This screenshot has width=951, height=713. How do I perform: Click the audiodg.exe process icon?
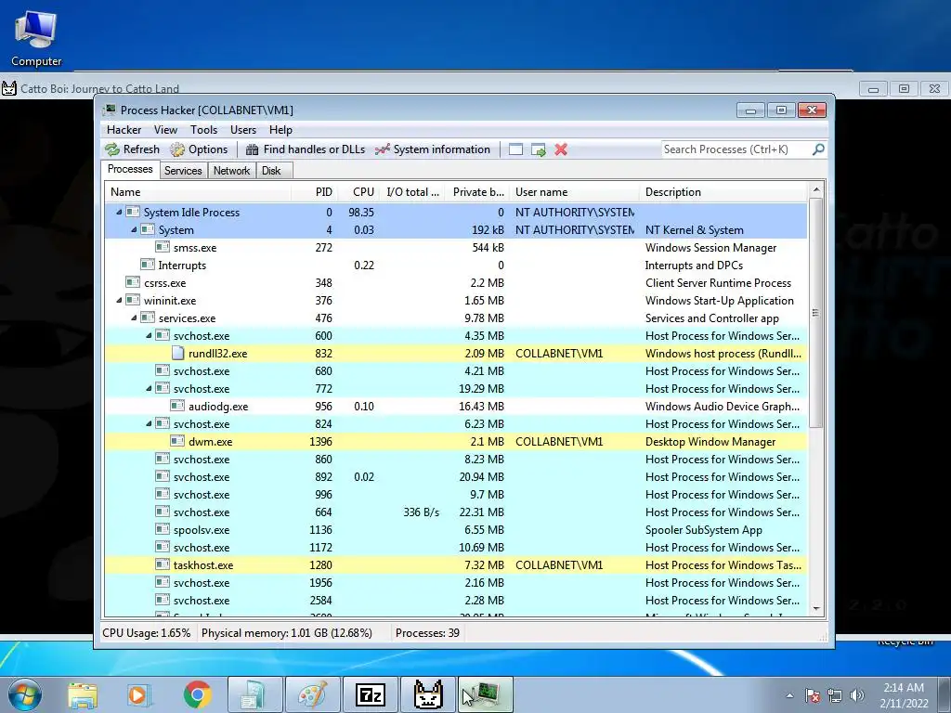pos(177,406)
